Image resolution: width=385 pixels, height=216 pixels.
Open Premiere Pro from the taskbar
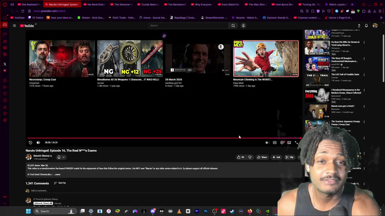(x=197, y=211)
